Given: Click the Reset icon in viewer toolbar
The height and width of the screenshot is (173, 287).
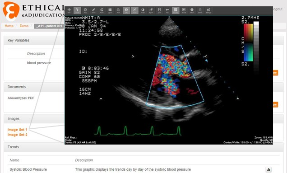Looking at the screenshot, I should point(102,10).
